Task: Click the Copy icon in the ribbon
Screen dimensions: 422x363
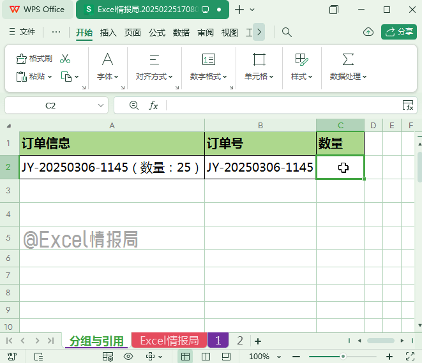Action: pyautogui.click(x=66, y=77)
